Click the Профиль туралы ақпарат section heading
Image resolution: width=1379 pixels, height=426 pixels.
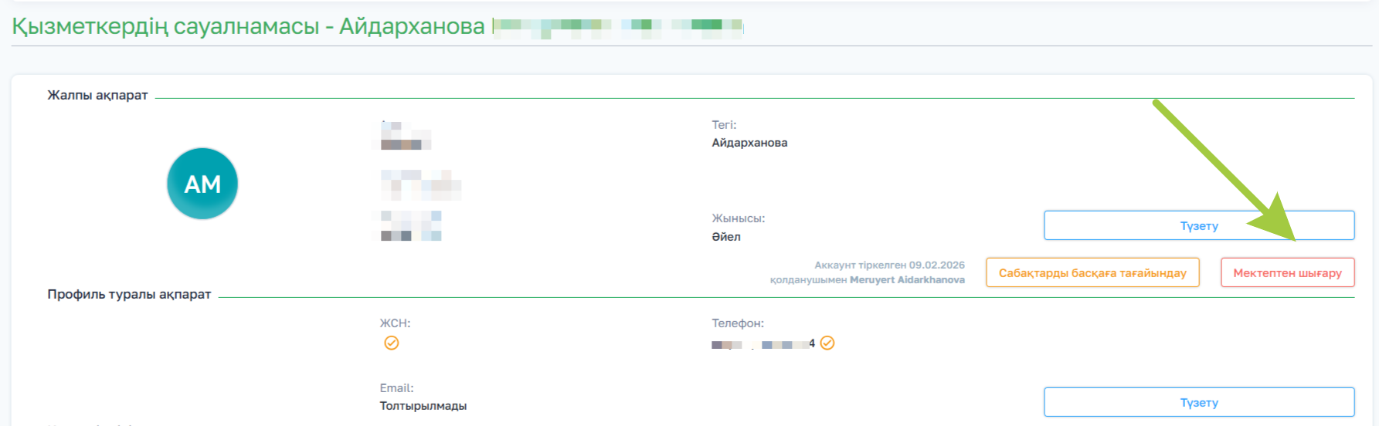129,294
